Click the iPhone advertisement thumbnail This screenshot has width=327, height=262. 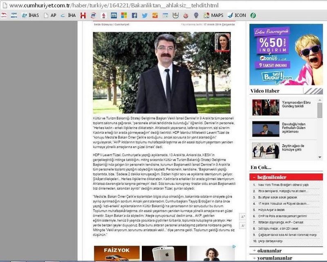(164, 253)
